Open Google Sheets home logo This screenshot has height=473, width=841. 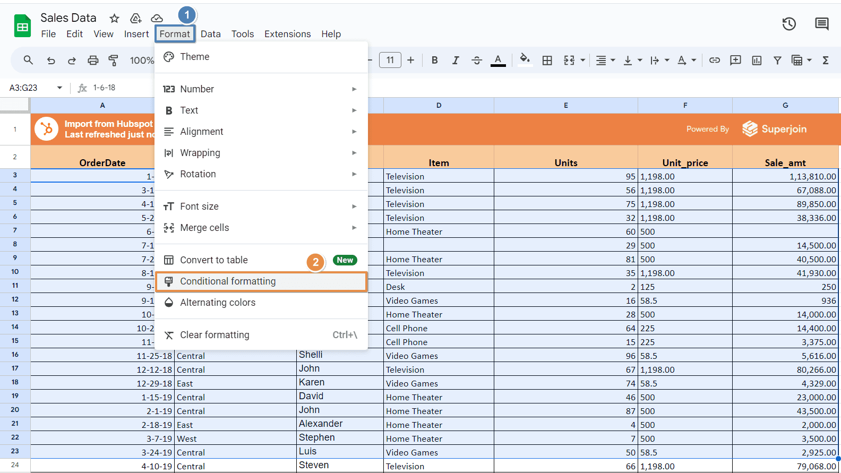(x=22, y=27)
